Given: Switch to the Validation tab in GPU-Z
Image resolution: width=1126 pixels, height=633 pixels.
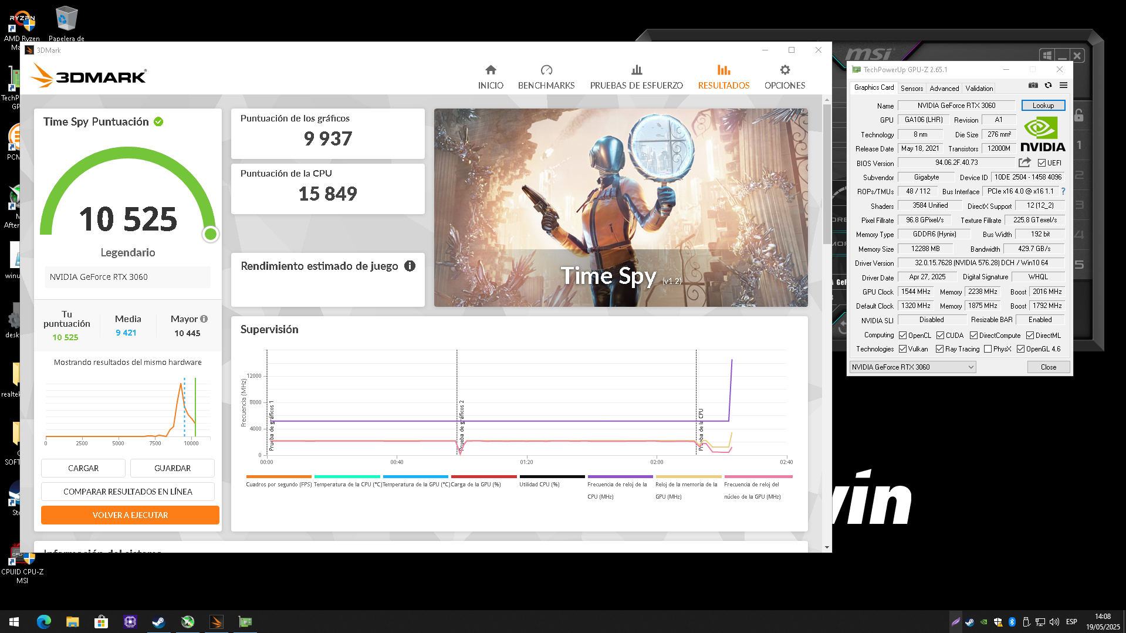Looking at the screenshot, I should pos(979,89).
